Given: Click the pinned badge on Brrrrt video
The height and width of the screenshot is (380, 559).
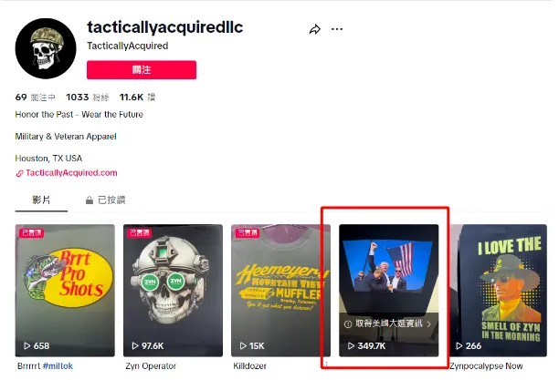Looking at the screenshot, I should click(31, 232).
